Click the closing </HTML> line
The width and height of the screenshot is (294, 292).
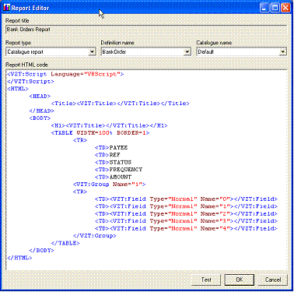point(19,258)
